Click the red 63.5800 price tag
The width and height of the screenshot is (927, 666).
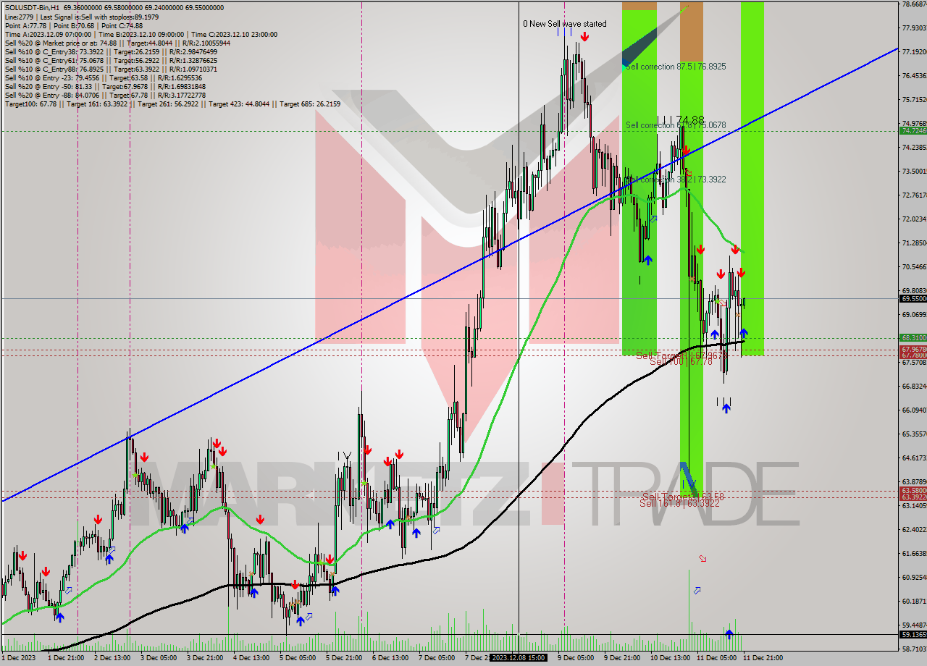(913, 491)
